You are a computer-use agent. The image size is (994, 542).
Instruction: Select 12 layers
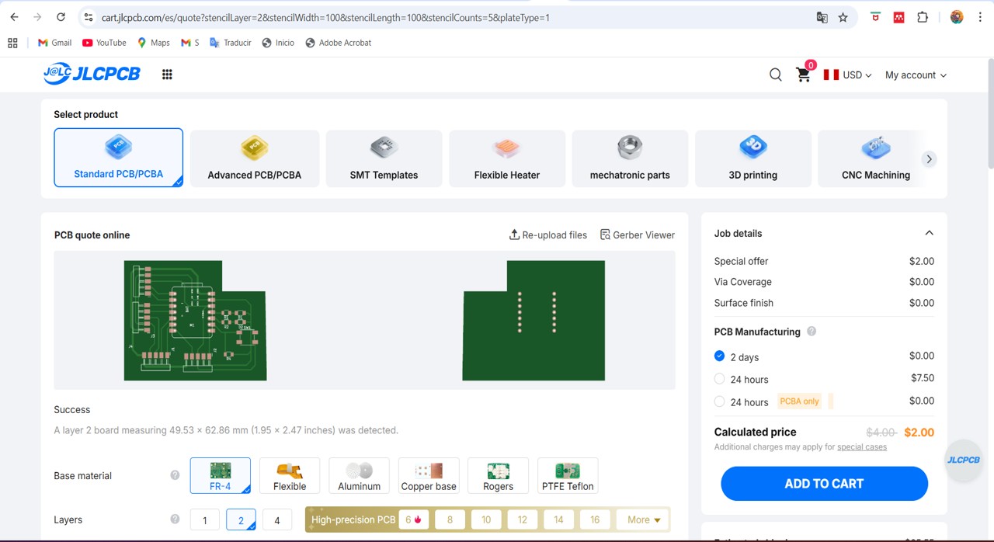523,519
